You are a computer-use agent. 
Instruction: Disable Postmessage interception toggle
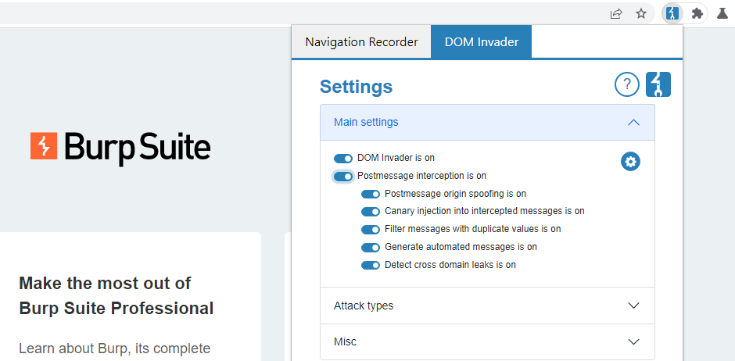click(343, 176)
